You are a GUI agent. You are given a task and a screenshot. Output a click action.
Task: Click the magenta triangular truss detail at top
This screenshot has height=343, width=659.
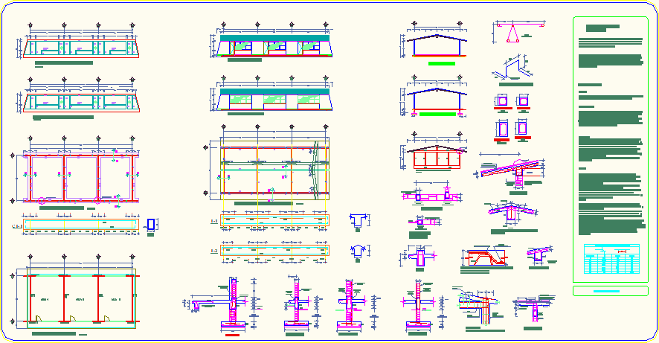520,33
